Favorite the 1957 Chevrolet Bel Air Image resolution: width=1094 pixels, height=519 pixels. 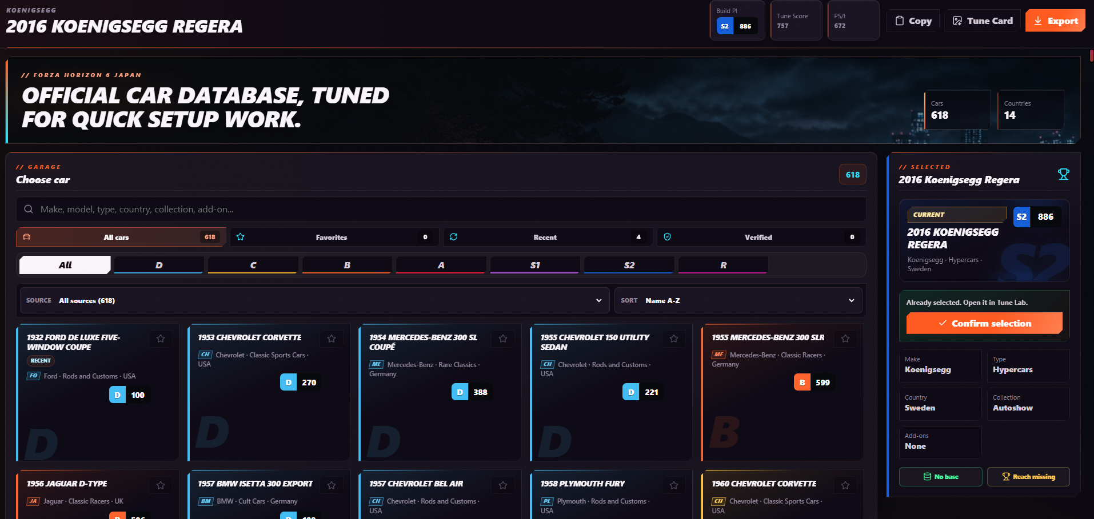tap(503, 485)
